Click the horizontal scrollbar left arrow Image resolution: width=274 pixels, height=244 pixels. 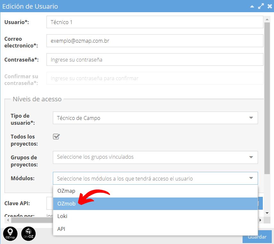(x=8, y=220)
